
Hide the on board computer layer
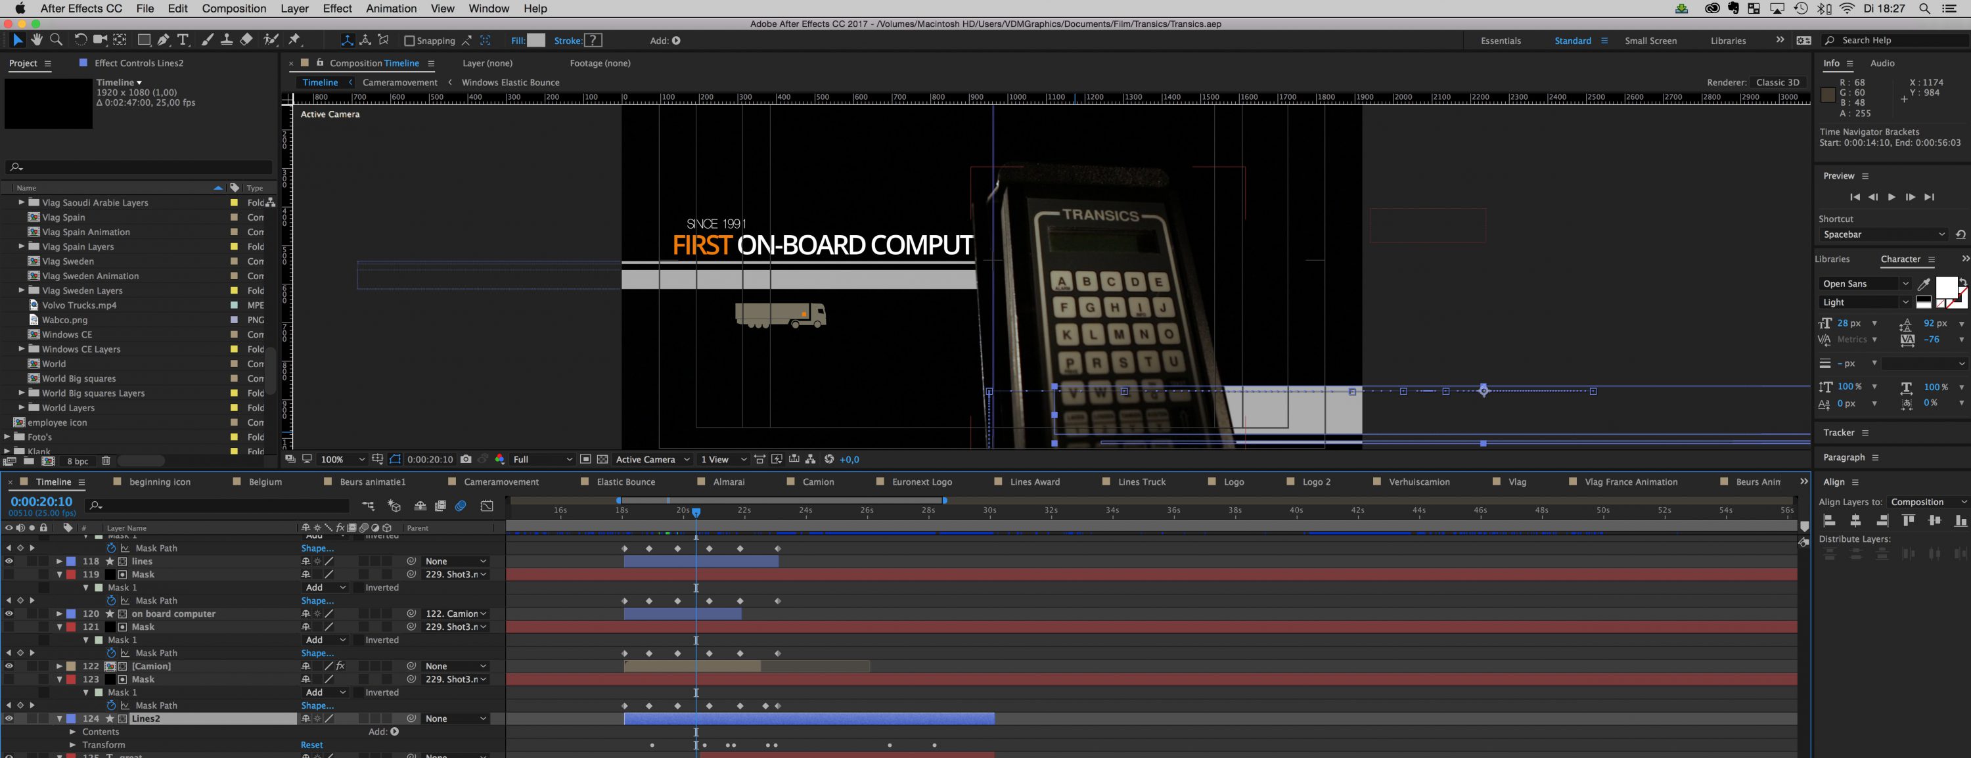9,613
